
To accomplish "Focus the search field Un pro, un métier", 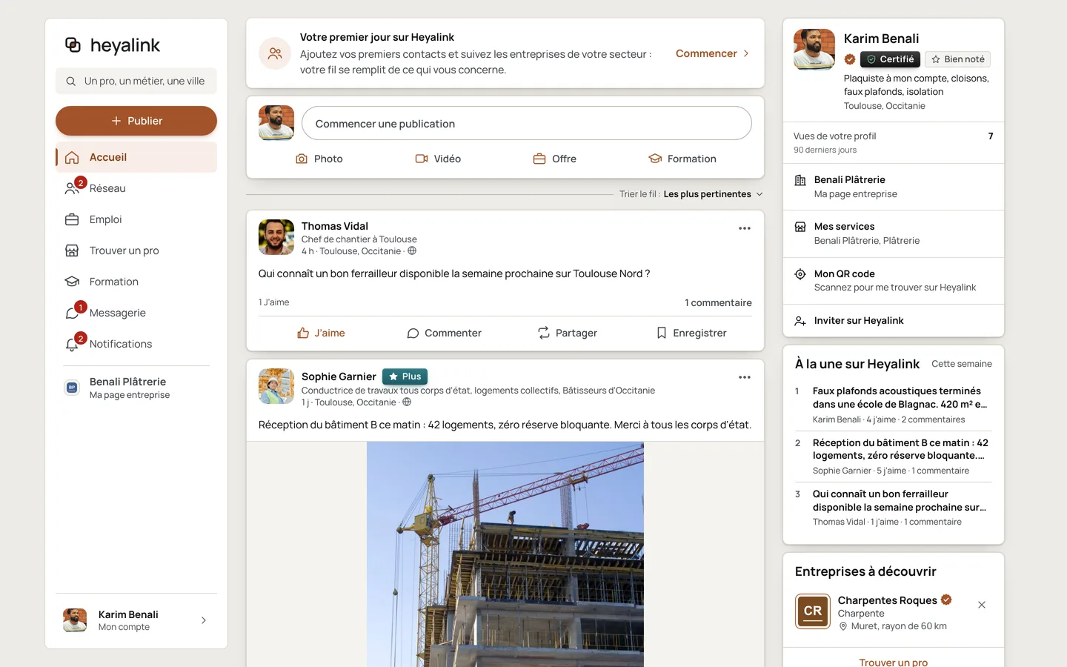I will point(136,81).
